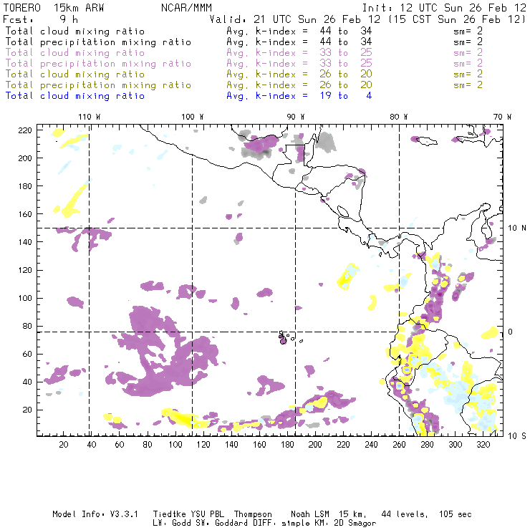This screenshot has width=530, height=530.
Task: Click "sm= 2" in the first black legend row
Action: (x=468, y=31)
